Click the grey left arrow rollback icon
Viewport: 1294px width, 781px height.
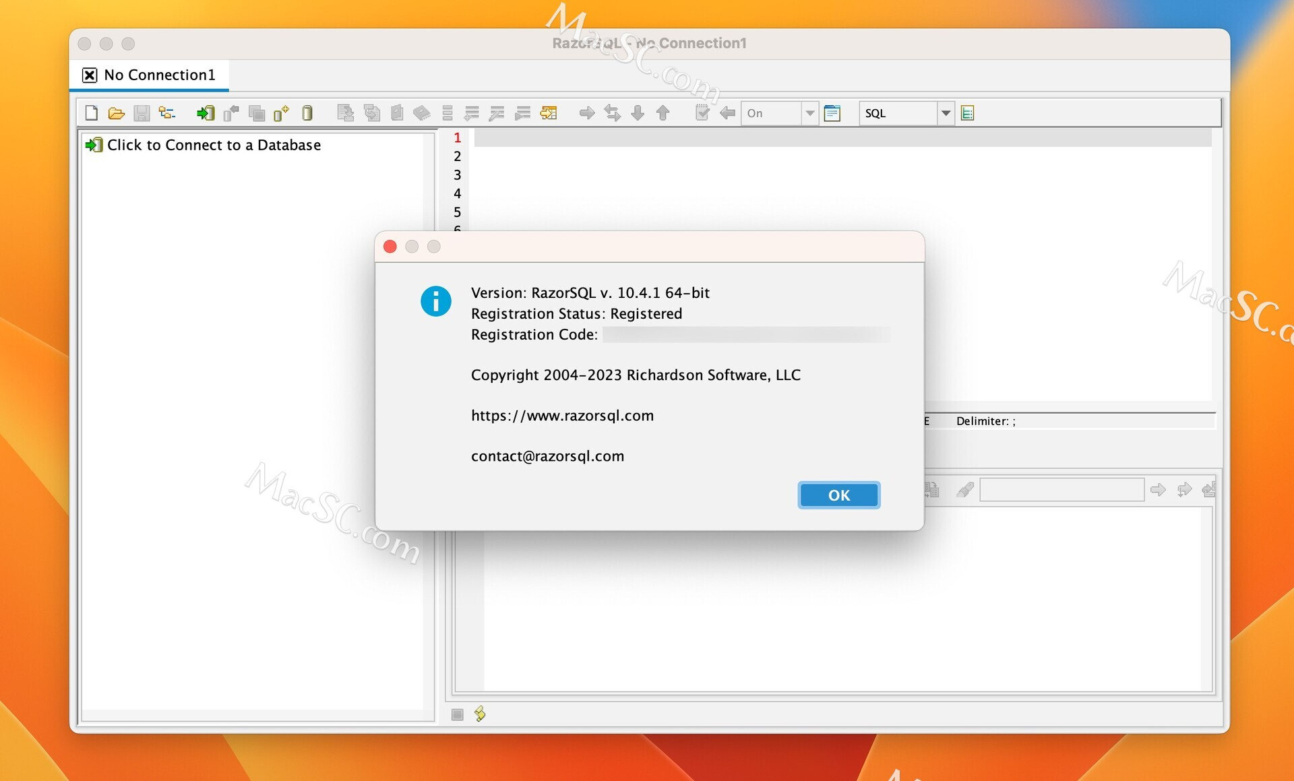click(727, 113)
